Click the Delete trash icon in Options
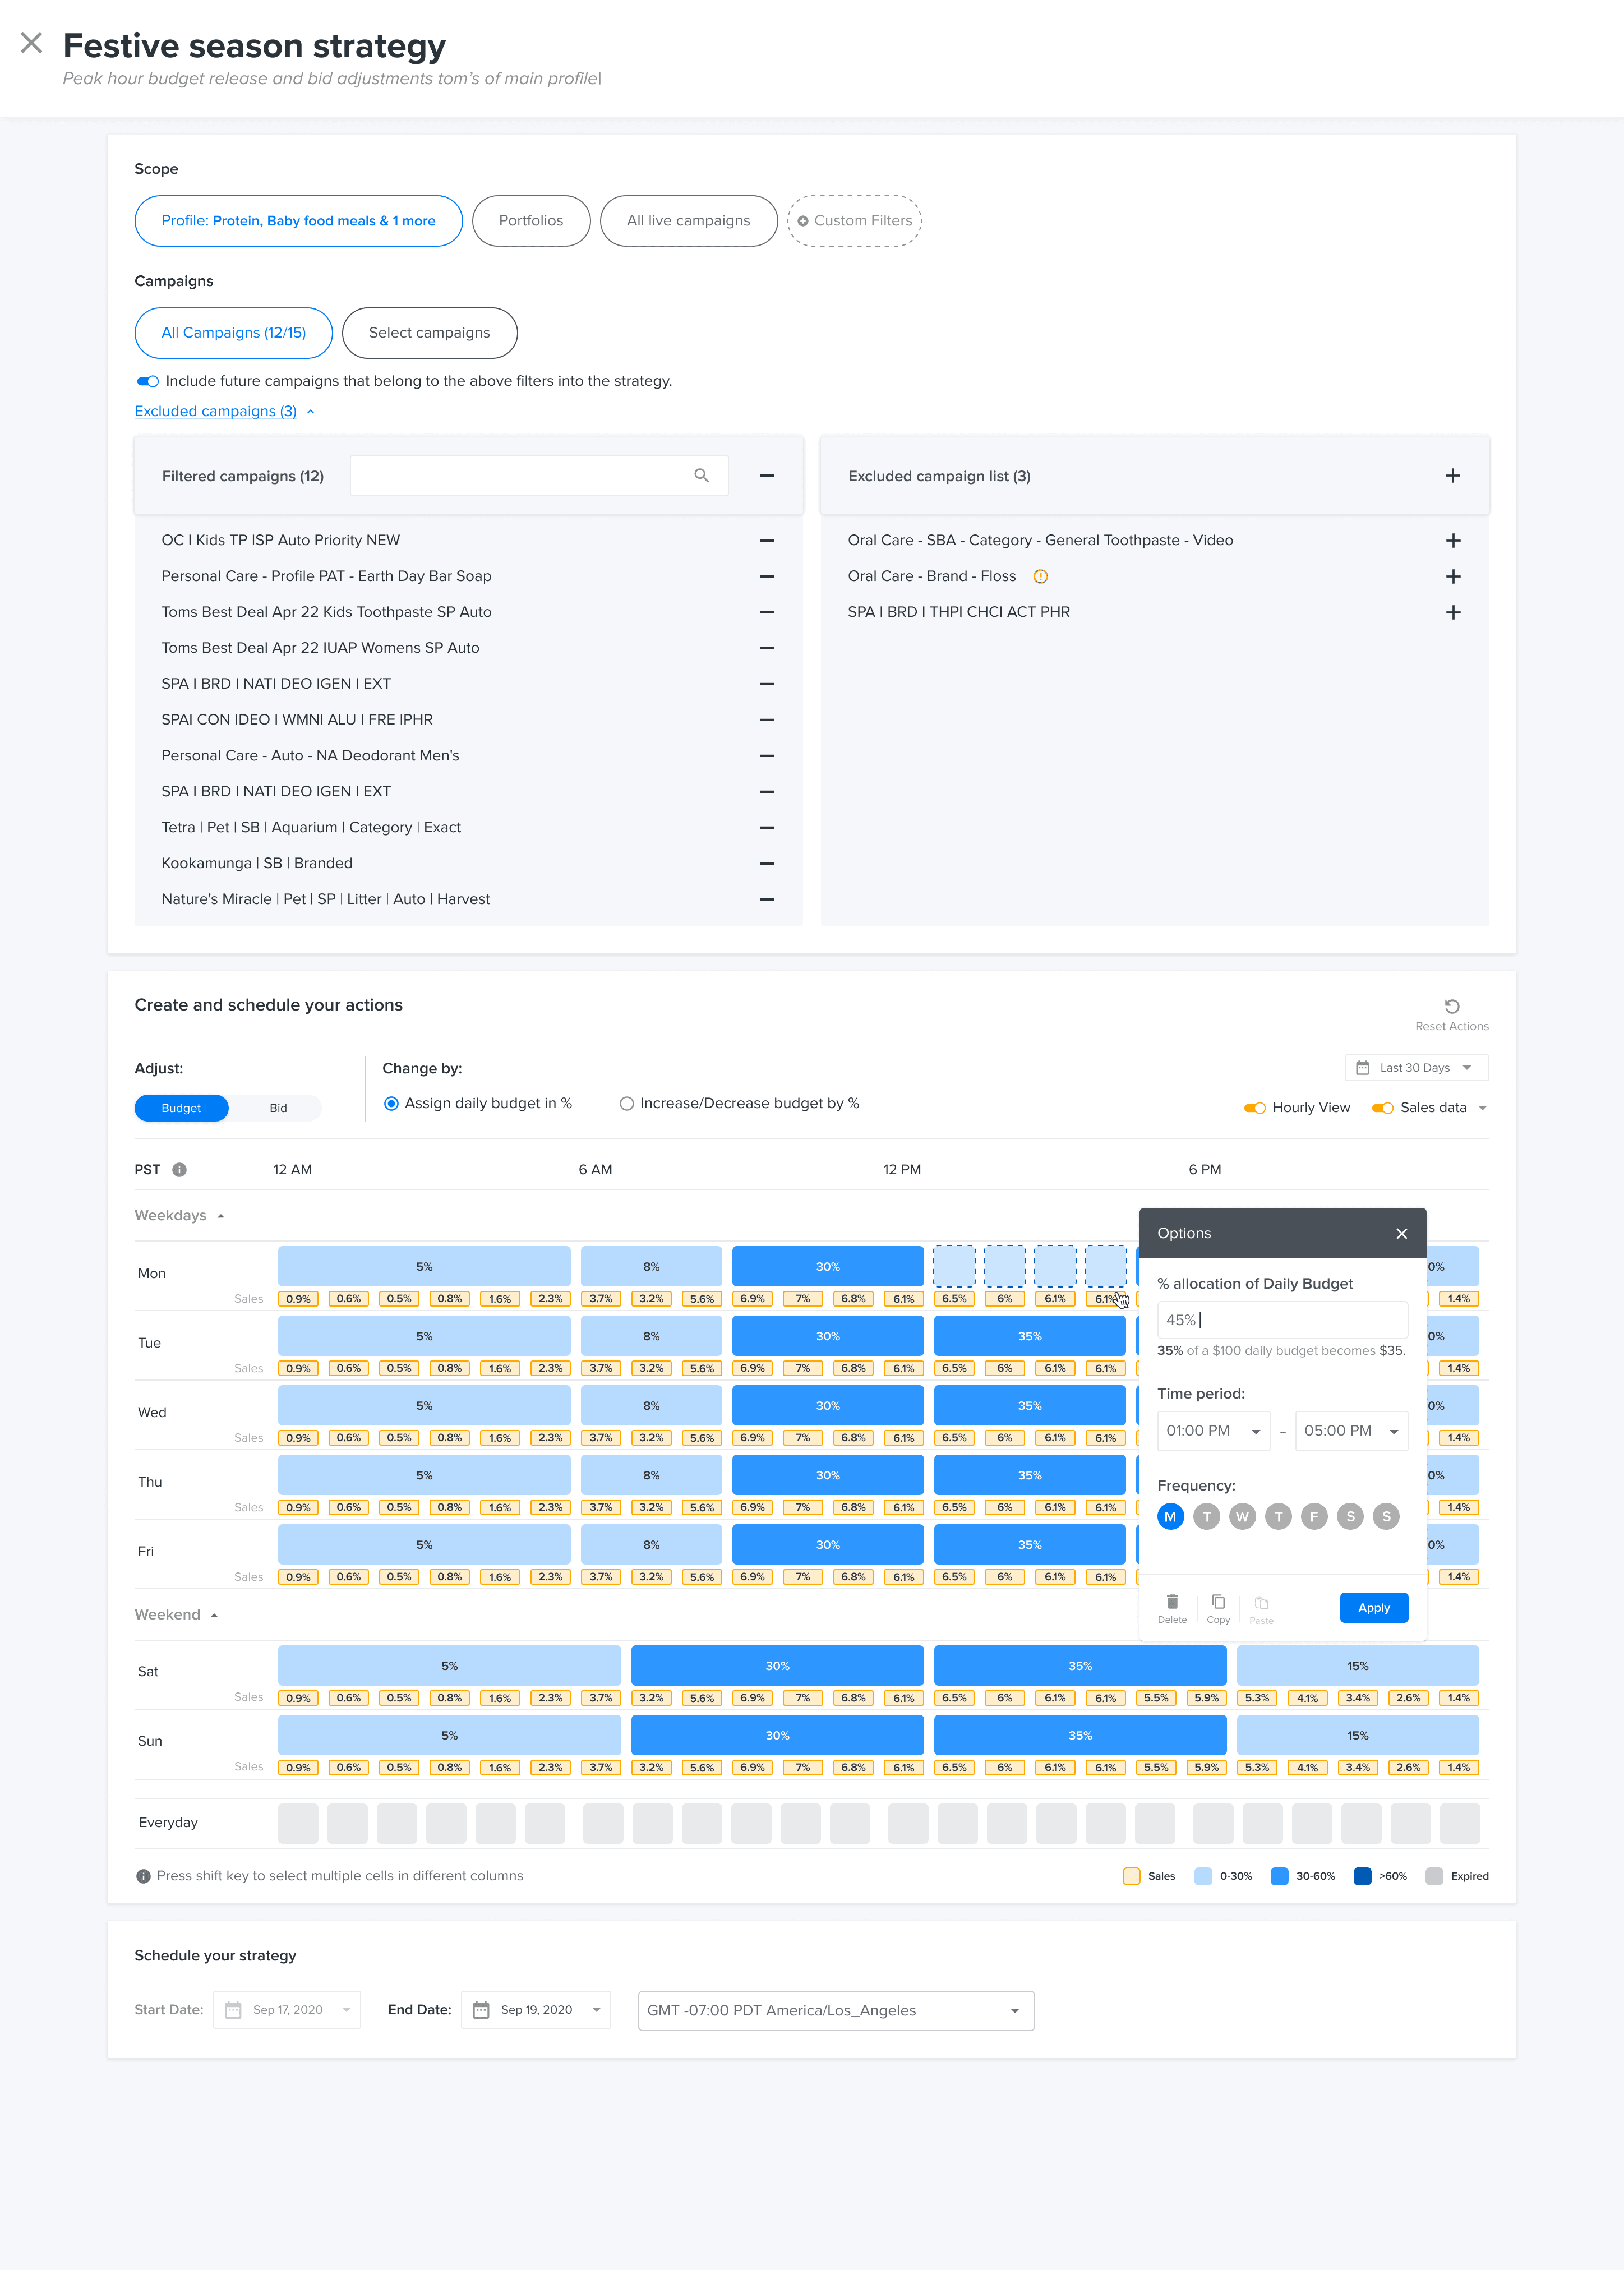This screenshot has height=2270, width=1624. tap(1172, 1602)
